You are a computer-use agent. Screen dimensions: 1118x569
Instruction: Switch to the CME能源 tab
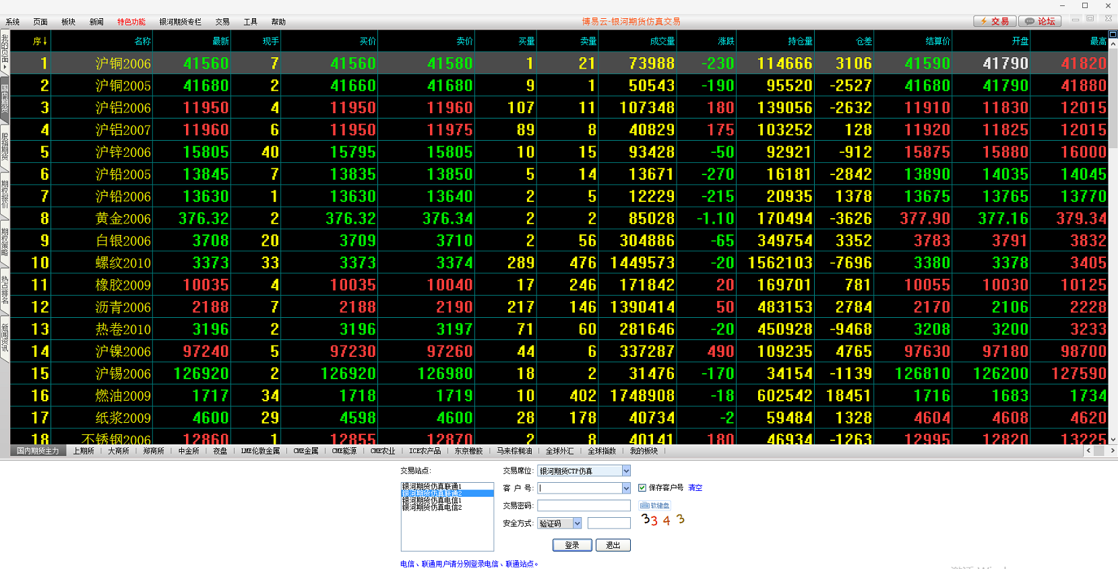click(x=344, y=451)
